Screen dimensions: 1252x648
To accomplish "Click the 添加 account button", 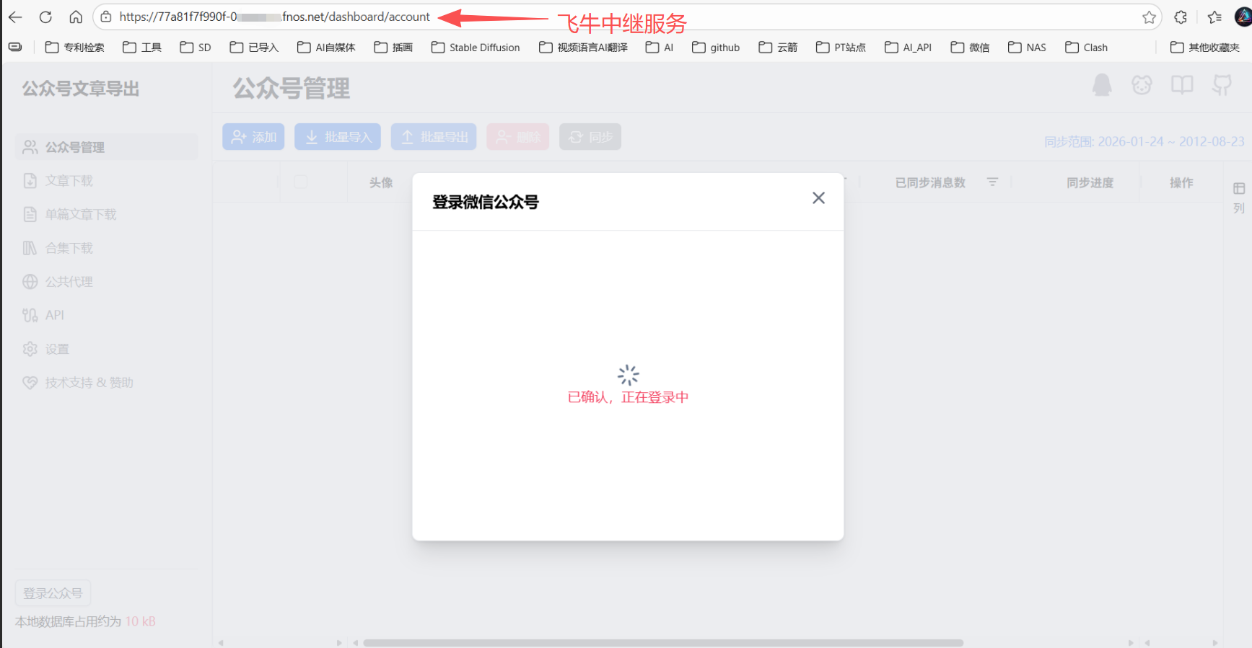I will (x=253, y=137).
